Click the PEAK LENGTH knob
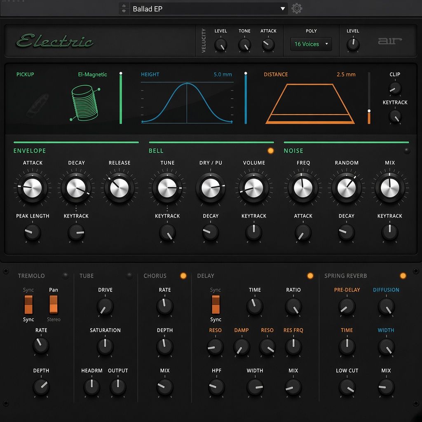This screenshot has height=422, width=422. [33, 232]
